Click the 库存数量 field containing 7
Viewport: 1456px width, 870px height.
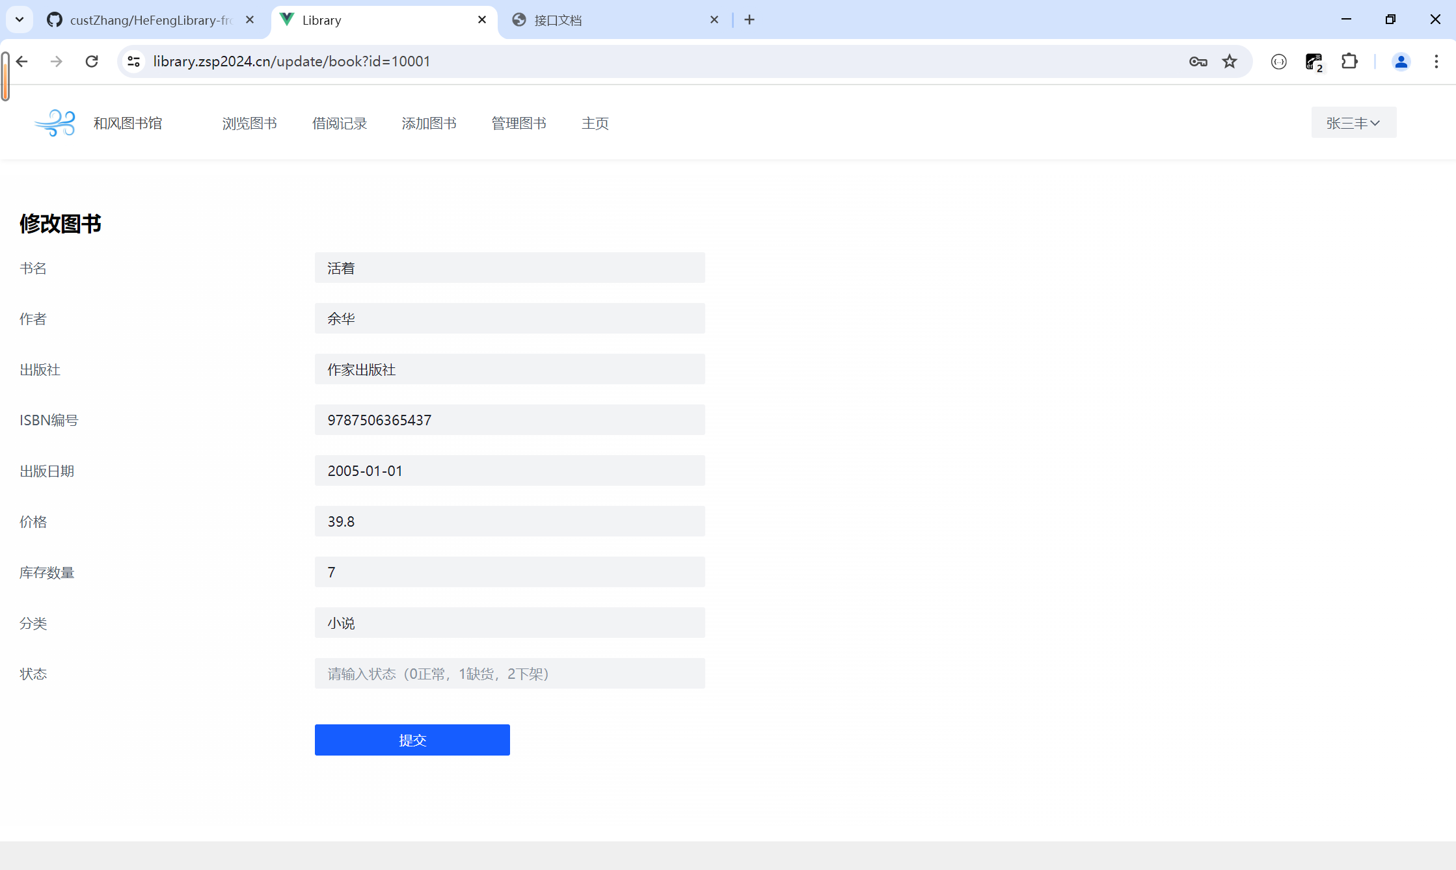(x=510, y=572)
